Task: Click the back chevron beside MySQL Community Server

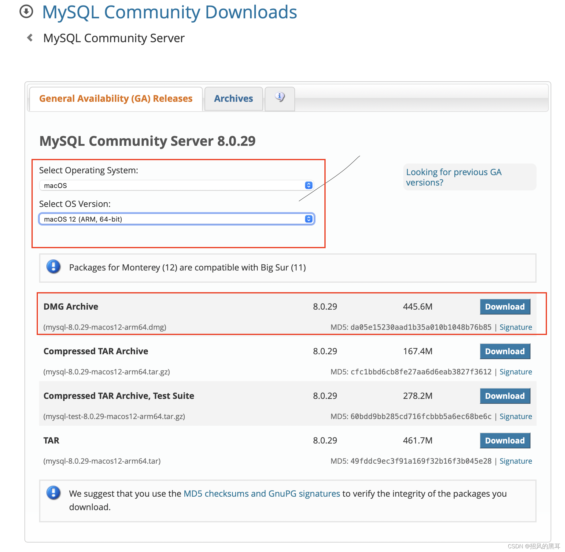Action: 30,38
